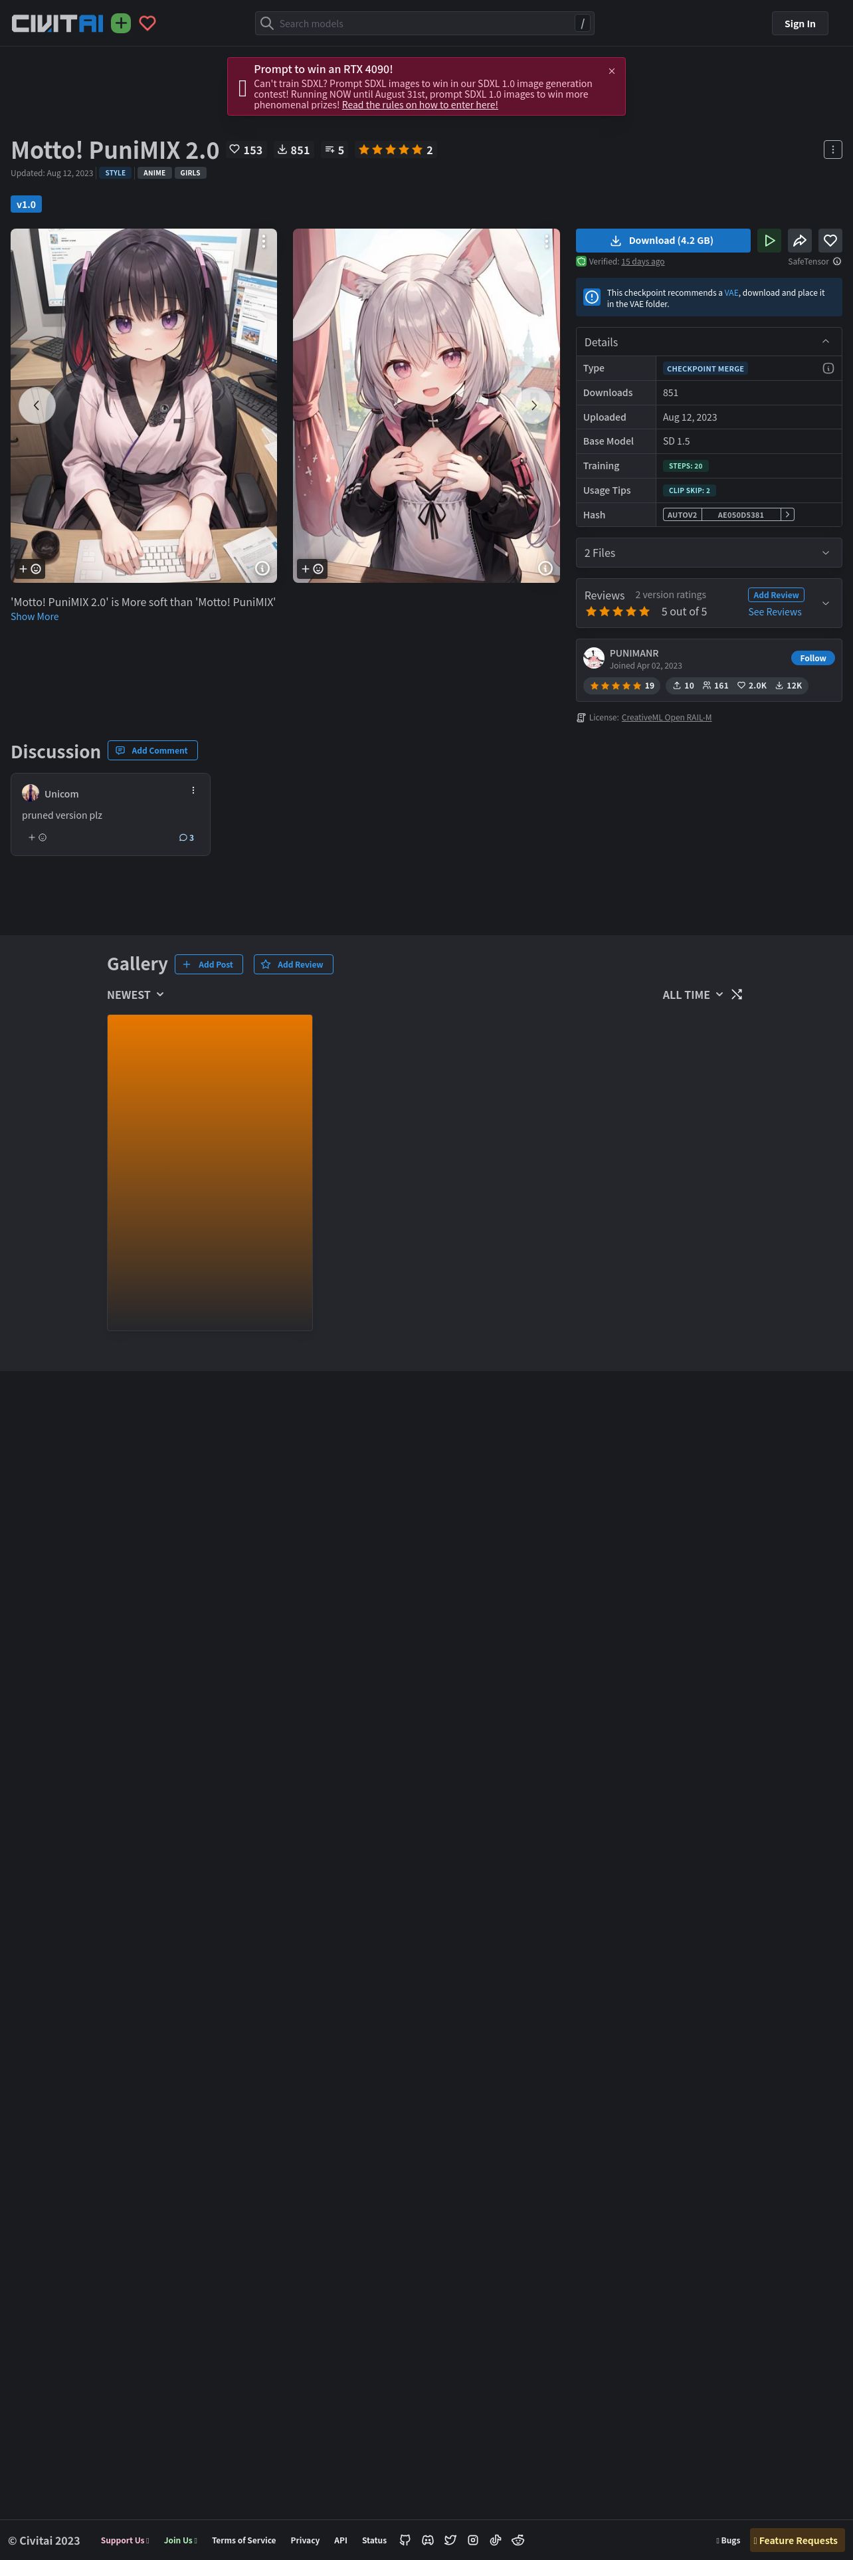Click the AUTOV2 hash type label
The height and width of the screenshot is (2560, 853).
tap(682, 515)
